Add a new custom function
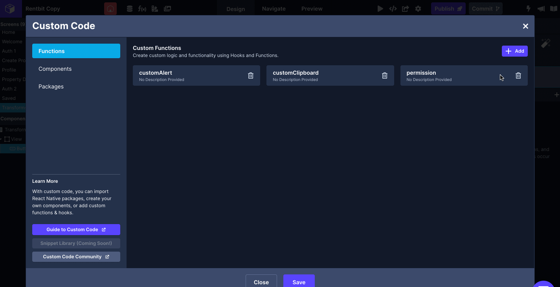This screenshot has height=287, width=560. 514,51
